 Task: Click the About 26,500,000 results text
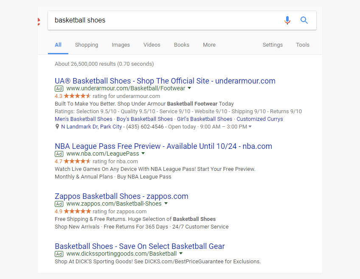point(104,64)
